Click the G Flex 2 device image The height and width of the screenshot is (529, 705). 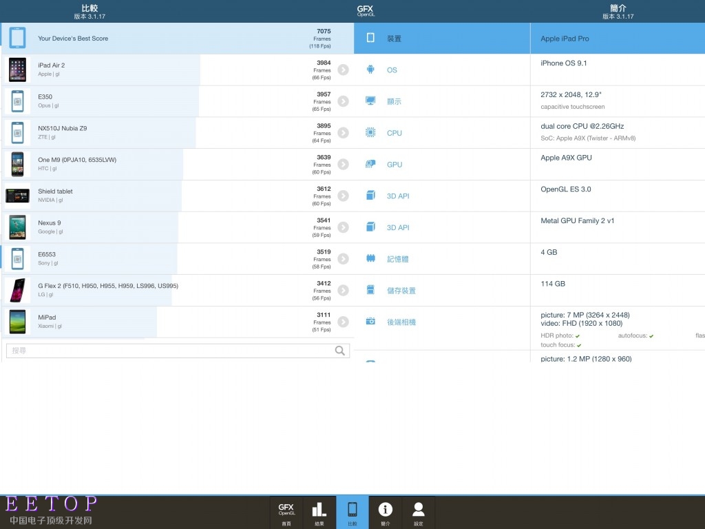click(17, 290)
